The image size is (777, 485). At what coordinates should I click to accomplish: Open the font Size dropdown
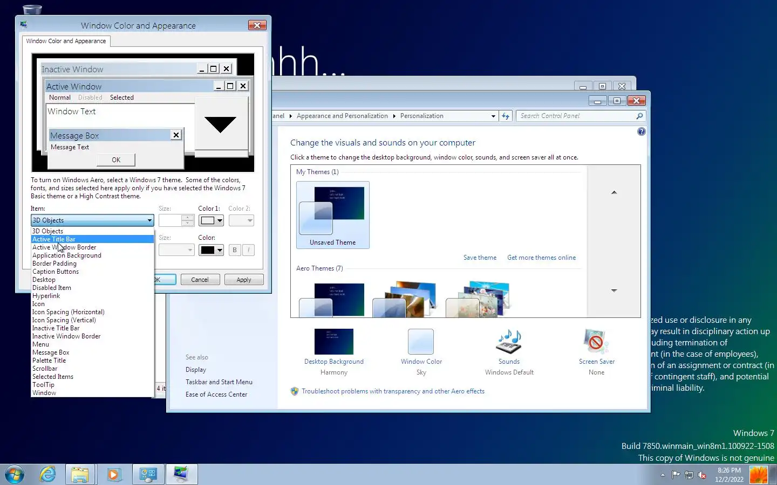(x=176, y=250)
